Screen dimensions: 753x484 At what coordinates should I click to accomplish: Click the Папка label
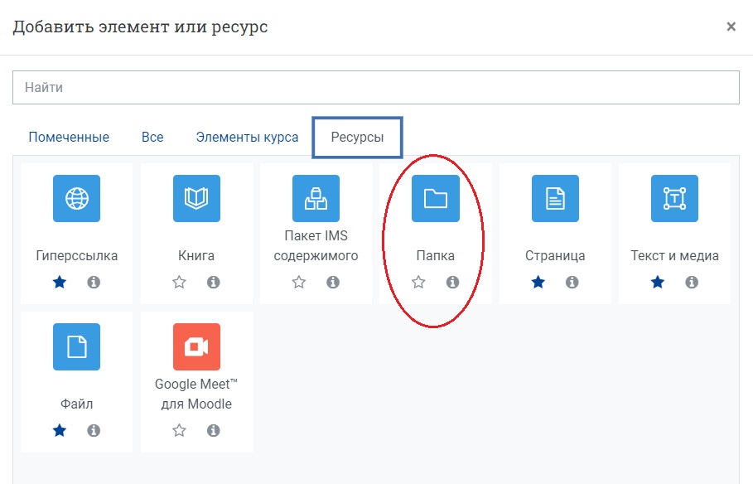(436, 256)
